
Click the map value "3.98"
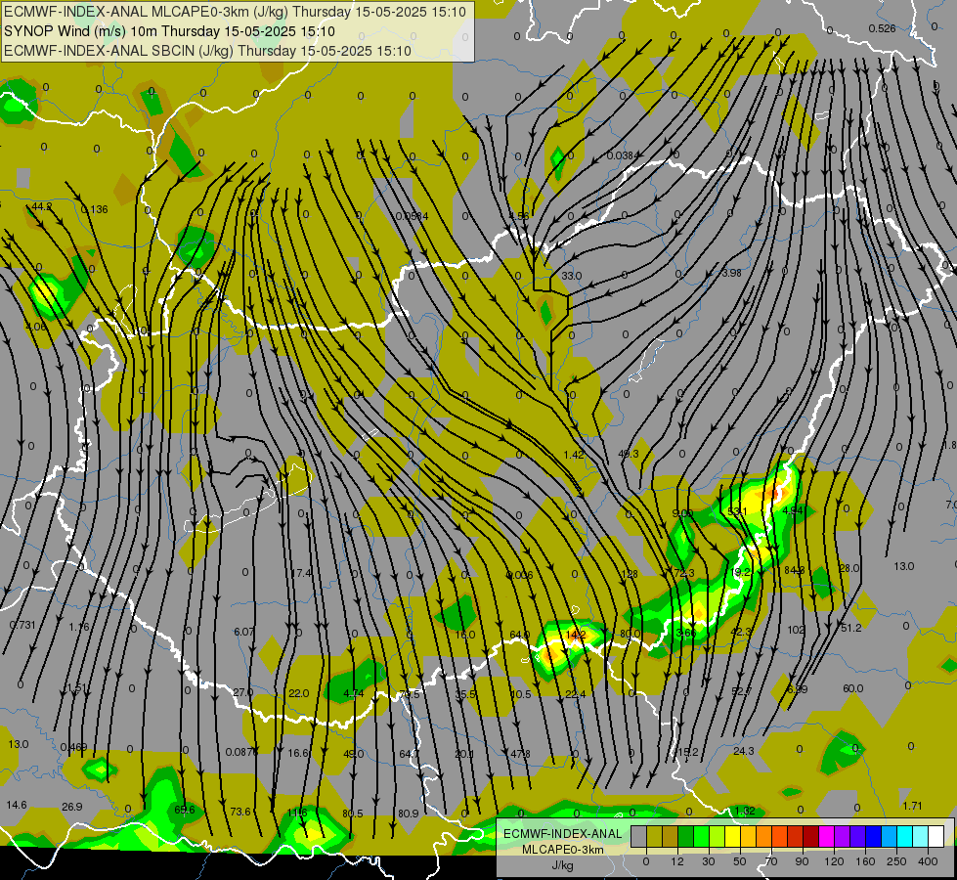tap(731, 273)
